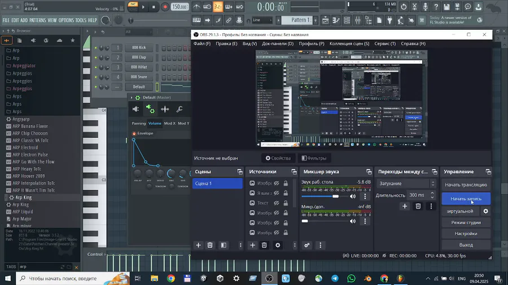Toggle typing keyboard to piano icon in FL Studio
This screenshot has width=508, height=285.
pos(196,20)
